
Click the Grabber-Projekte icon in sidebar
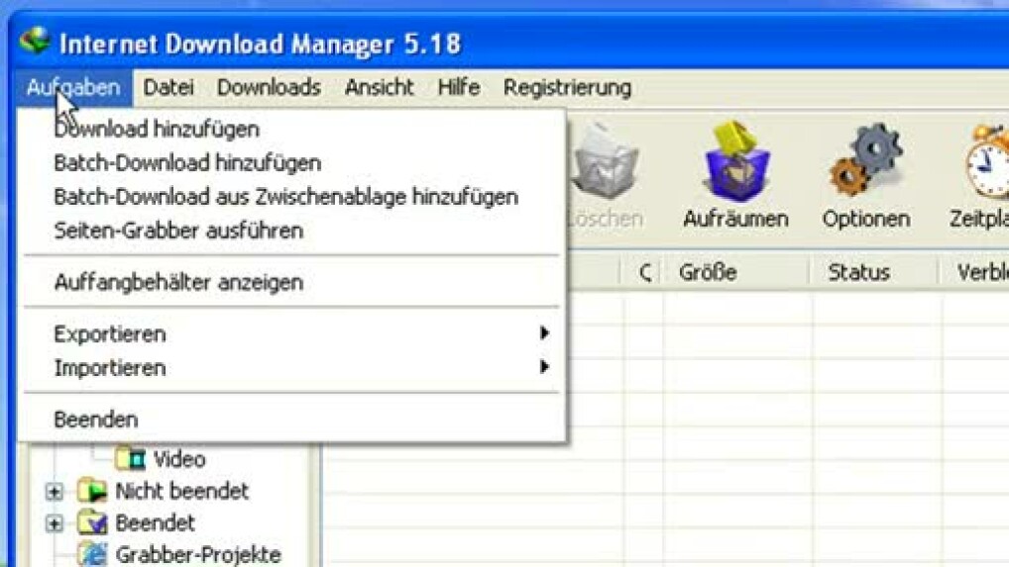click(94, 553)
